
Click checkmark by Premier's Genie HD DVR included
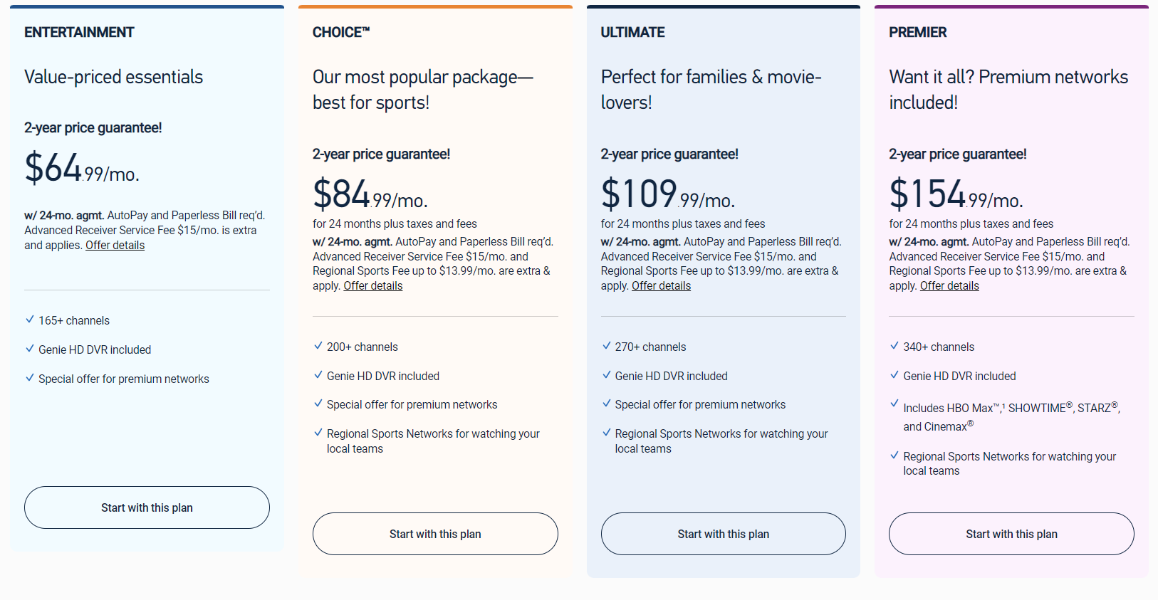pos(894,375)
